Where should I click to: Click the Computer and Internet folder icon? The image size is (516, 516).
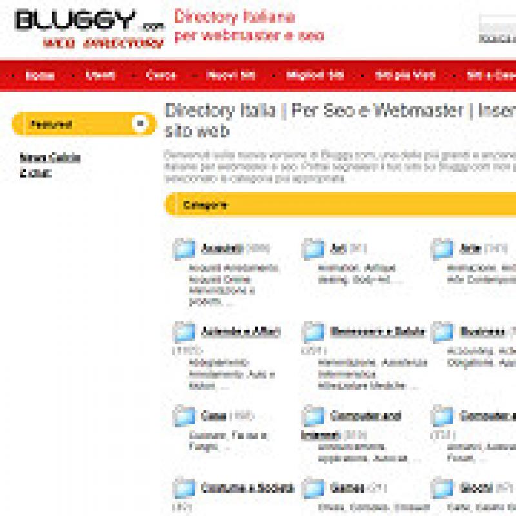pos(313,416)
